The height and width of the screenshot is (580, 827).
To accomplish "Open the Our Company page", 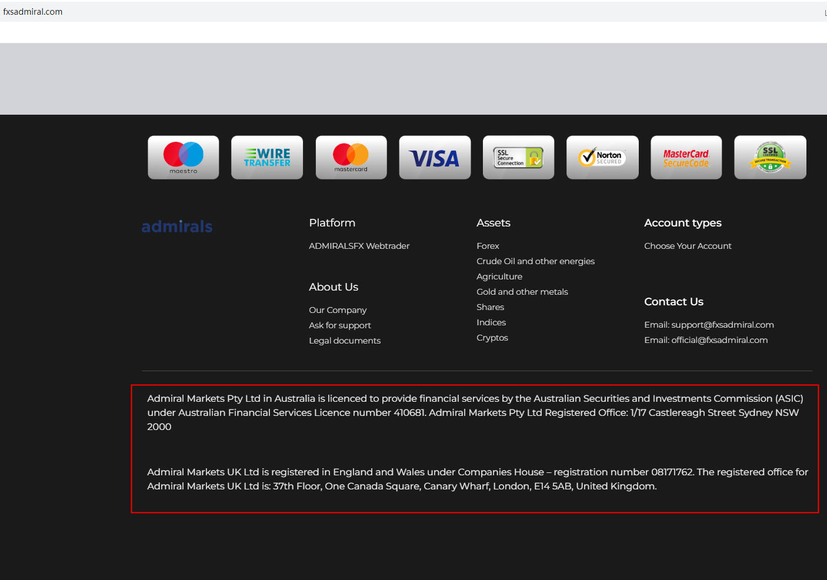I will coord(338,310).
